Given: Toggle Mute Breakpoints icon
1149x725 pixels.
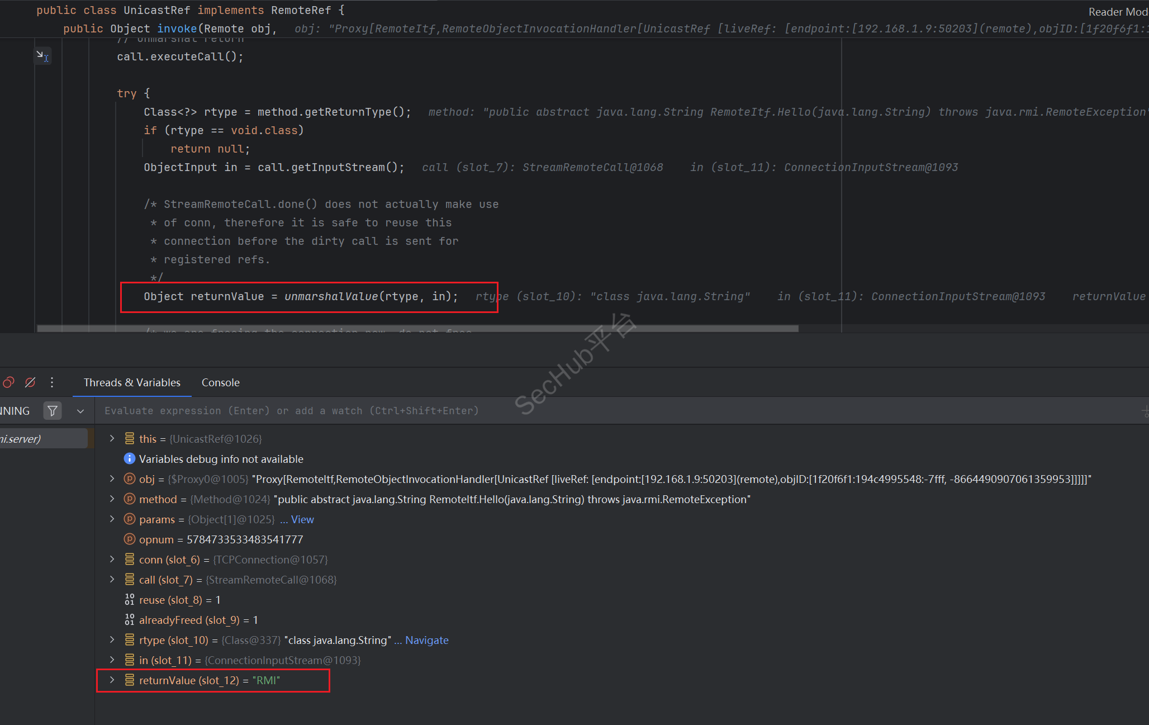Looking at the screenshot, I should [30, 382].
